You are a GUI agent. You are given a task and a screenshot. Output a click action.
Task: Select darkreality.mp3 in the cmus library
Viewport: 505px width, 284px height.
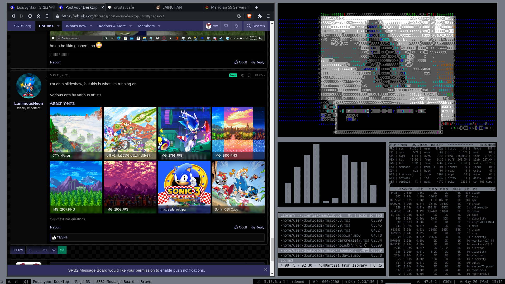331,240
